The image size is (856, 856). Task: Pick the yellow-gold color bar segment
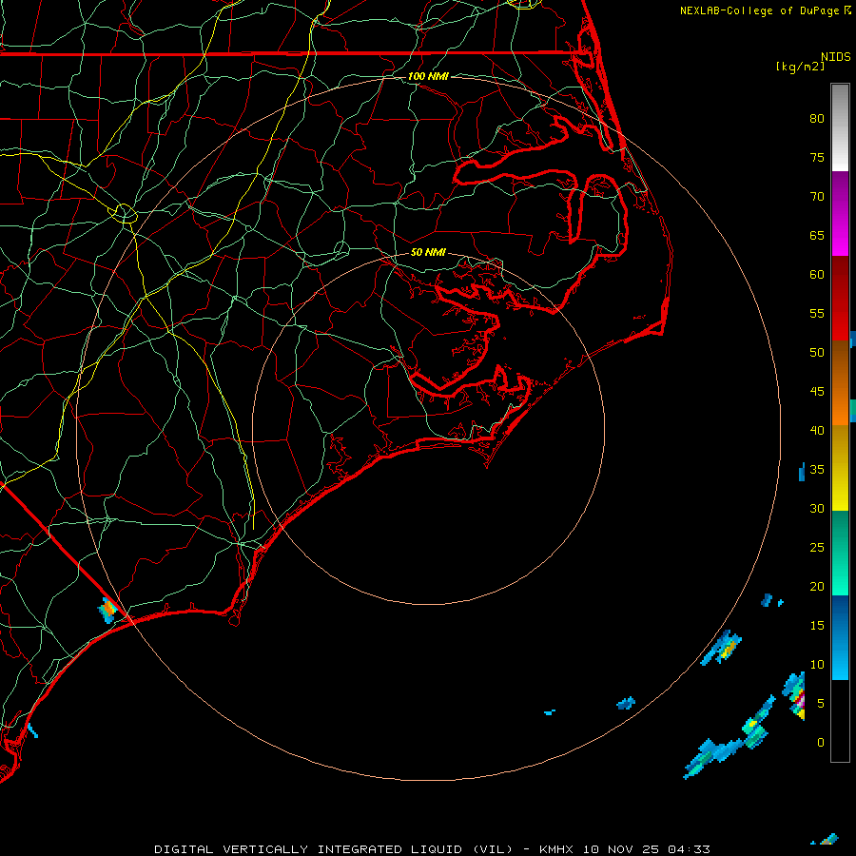point(840,468)
